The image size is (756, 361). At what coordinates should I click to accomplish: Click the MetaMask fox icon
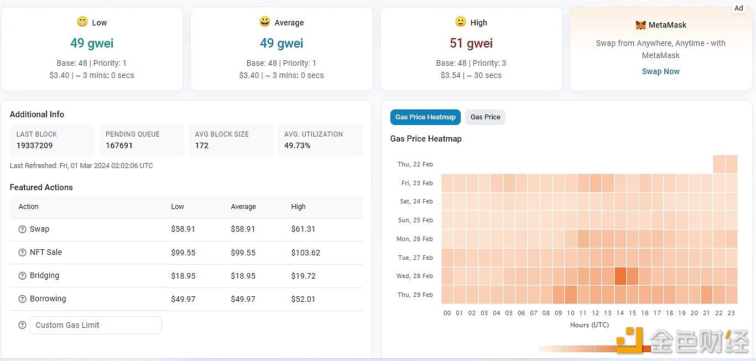(x=640, y=25)
